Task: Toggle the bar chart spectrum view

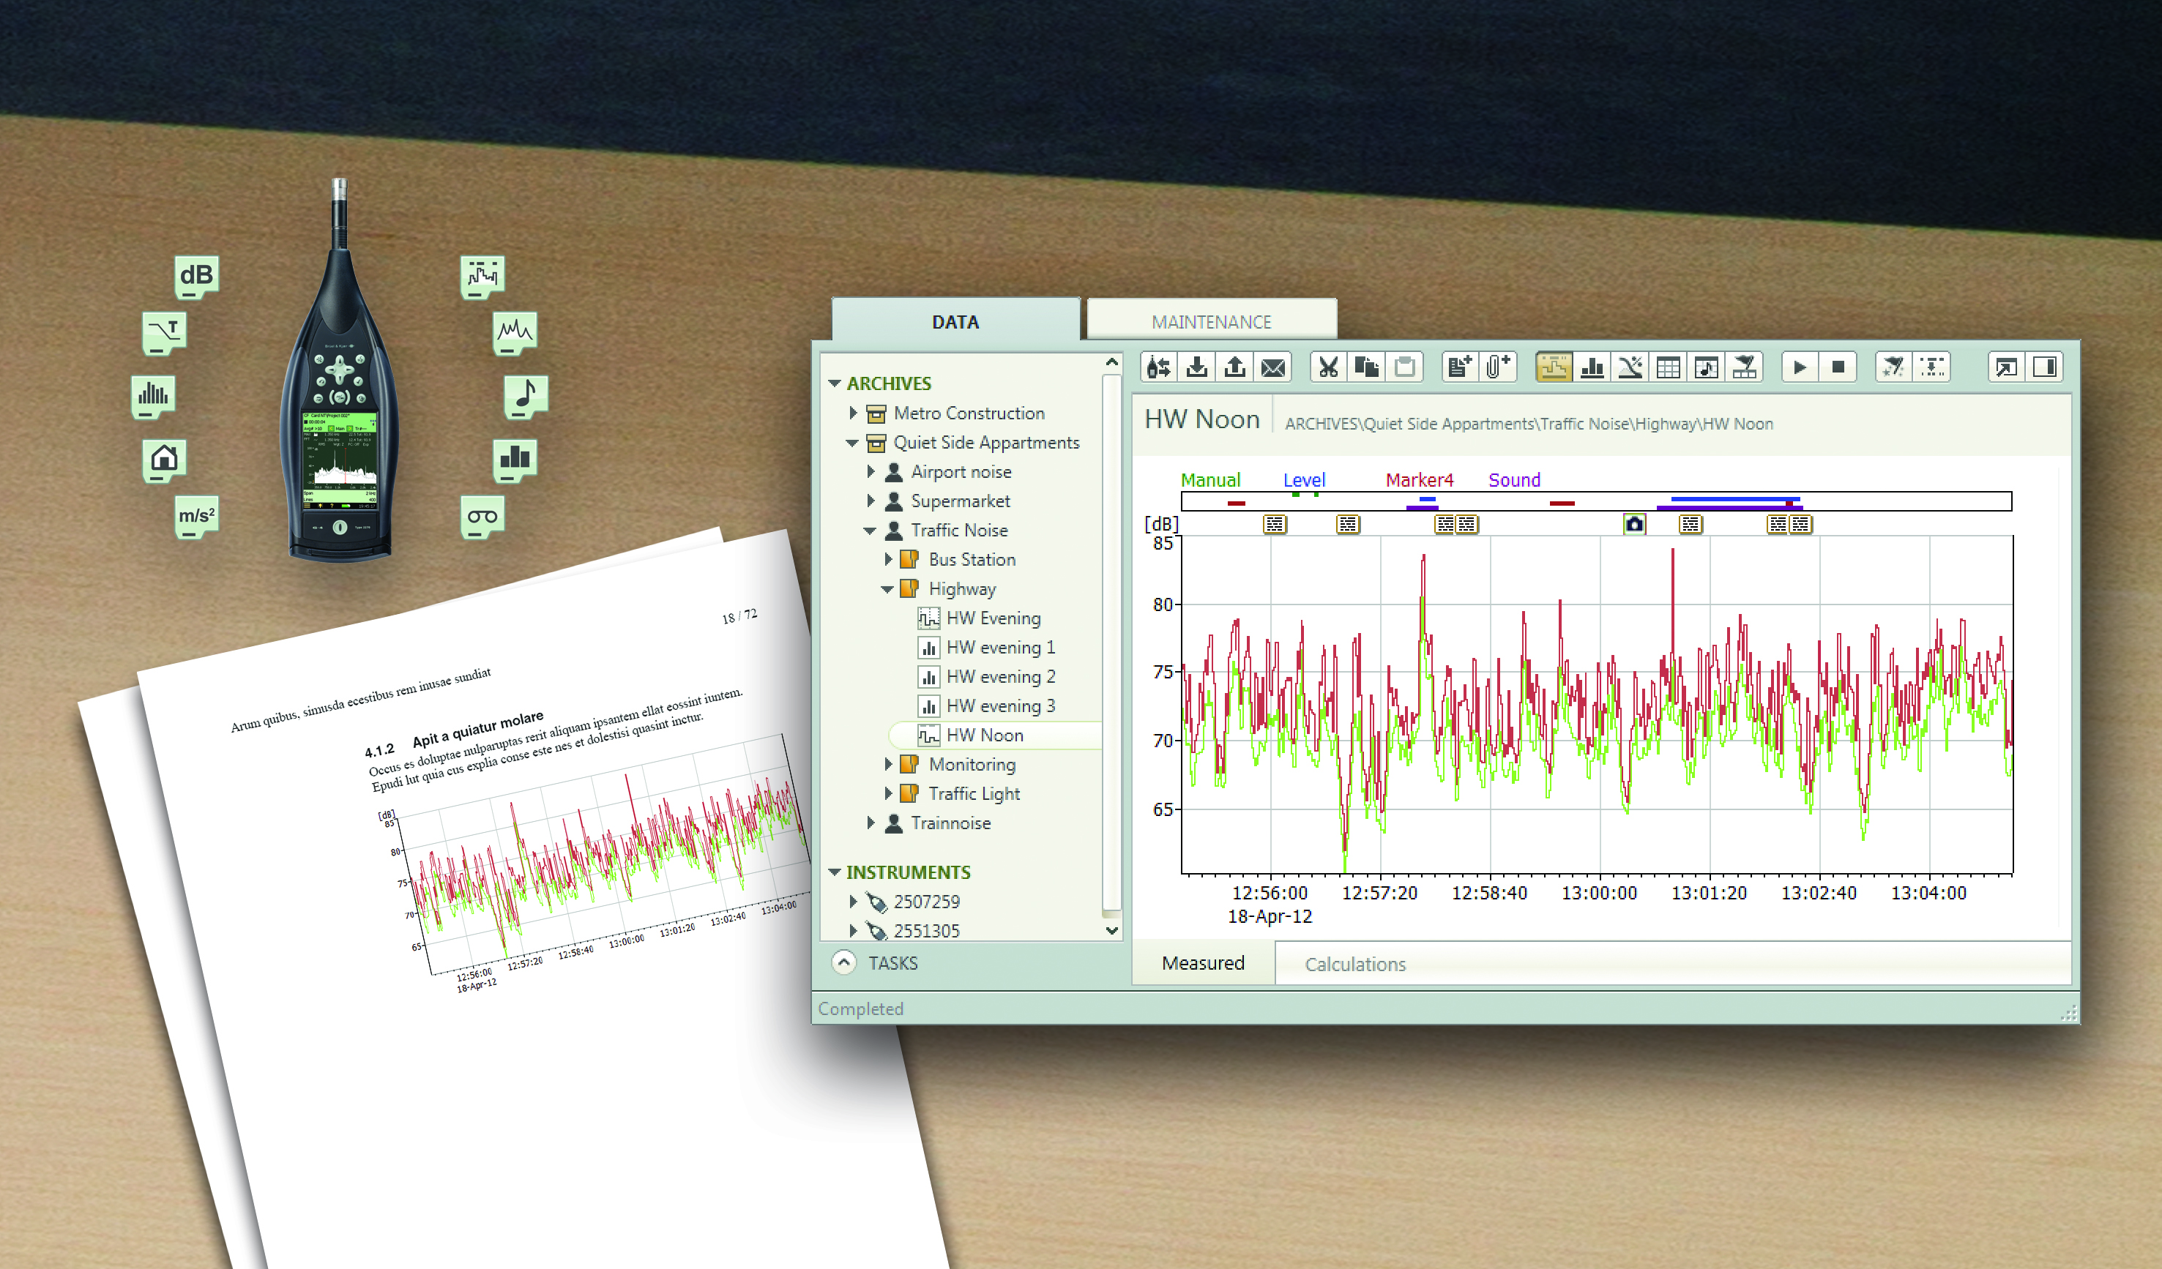Action: [x=1592, y=368]
